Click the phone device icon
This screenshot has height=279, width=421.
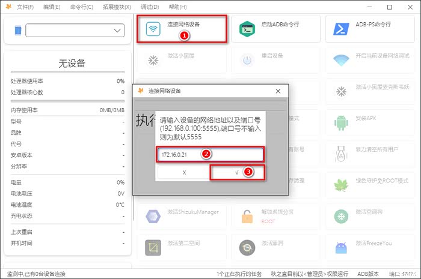pyautogui.click(x=17, y=30)
